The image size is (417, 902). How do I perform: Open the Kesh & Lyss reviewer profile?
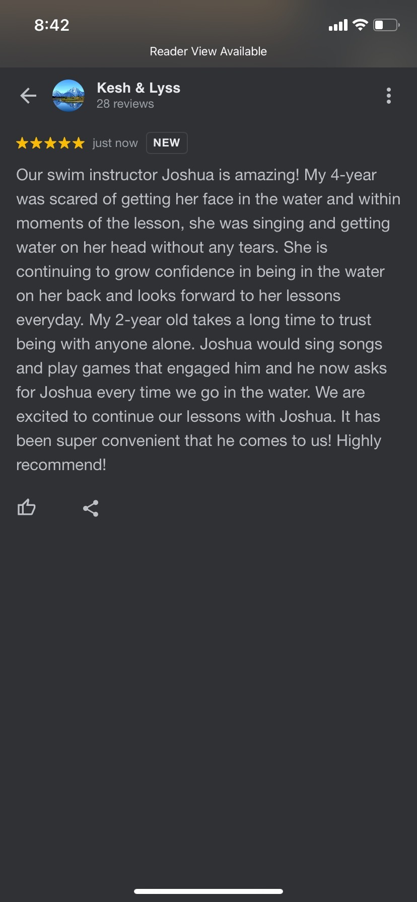(138, 88)
